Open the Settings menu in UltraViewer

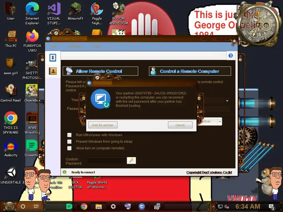pyautogui.click(x=75, y=46)
